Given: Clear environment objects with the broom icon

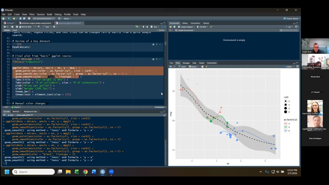Looking at the screenshot, I should click(211, 27).
